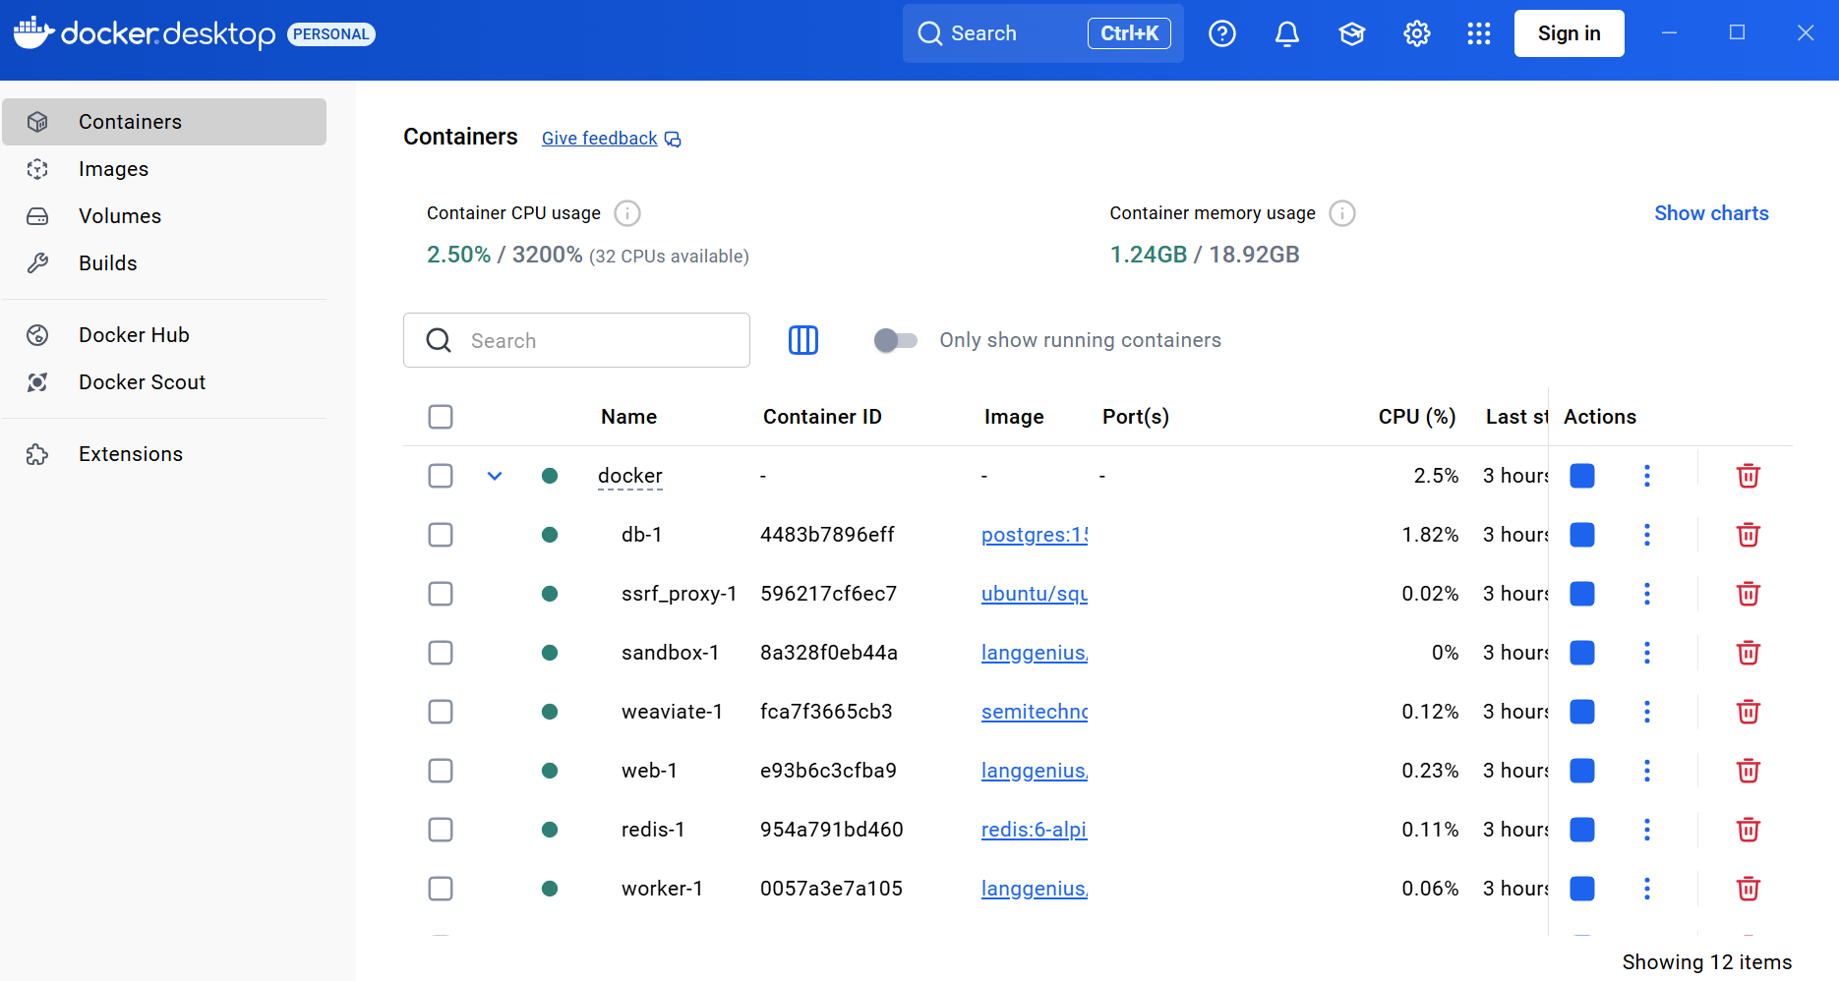This screenshot has width=1839, height=981.
Task: Click CPU usage info icon
Action: pyautogui.click(x=627, y=213)
